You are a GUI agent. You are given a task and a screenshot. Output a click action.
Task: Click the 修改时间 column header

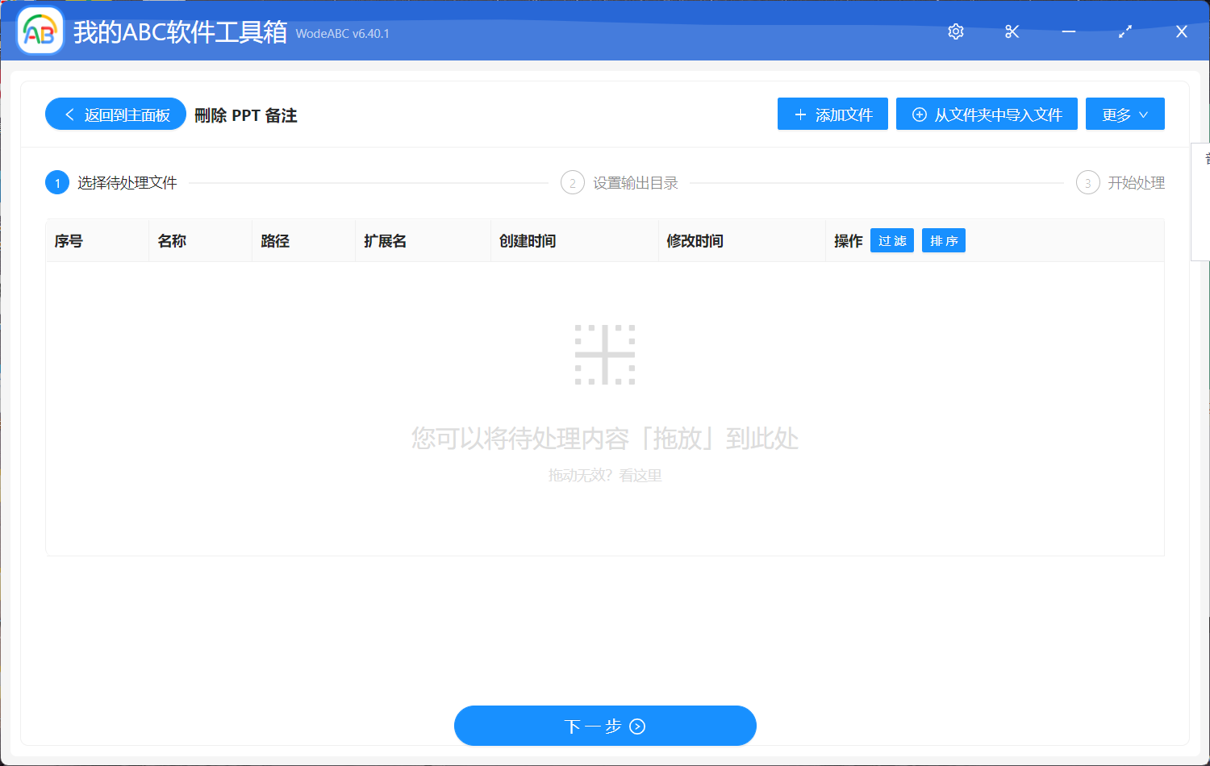[x=695, y=240]
